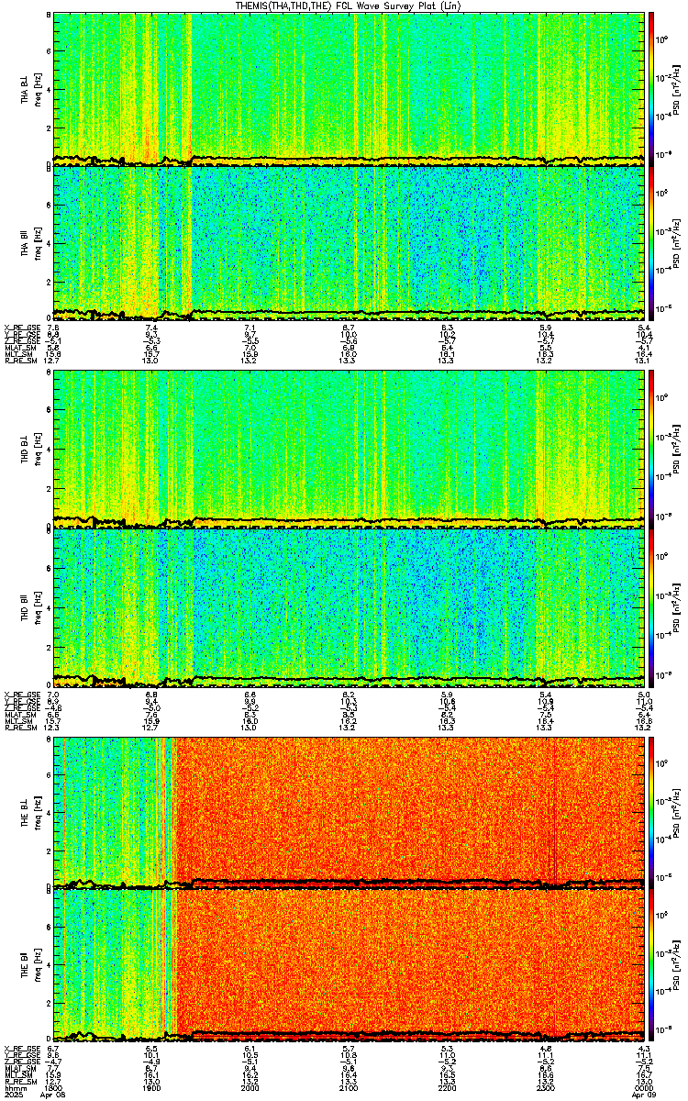Screen dimensions: 688x1101
Task: Click the color bar beside THA B-parallel panel
Action: click(x=652, y=242)
